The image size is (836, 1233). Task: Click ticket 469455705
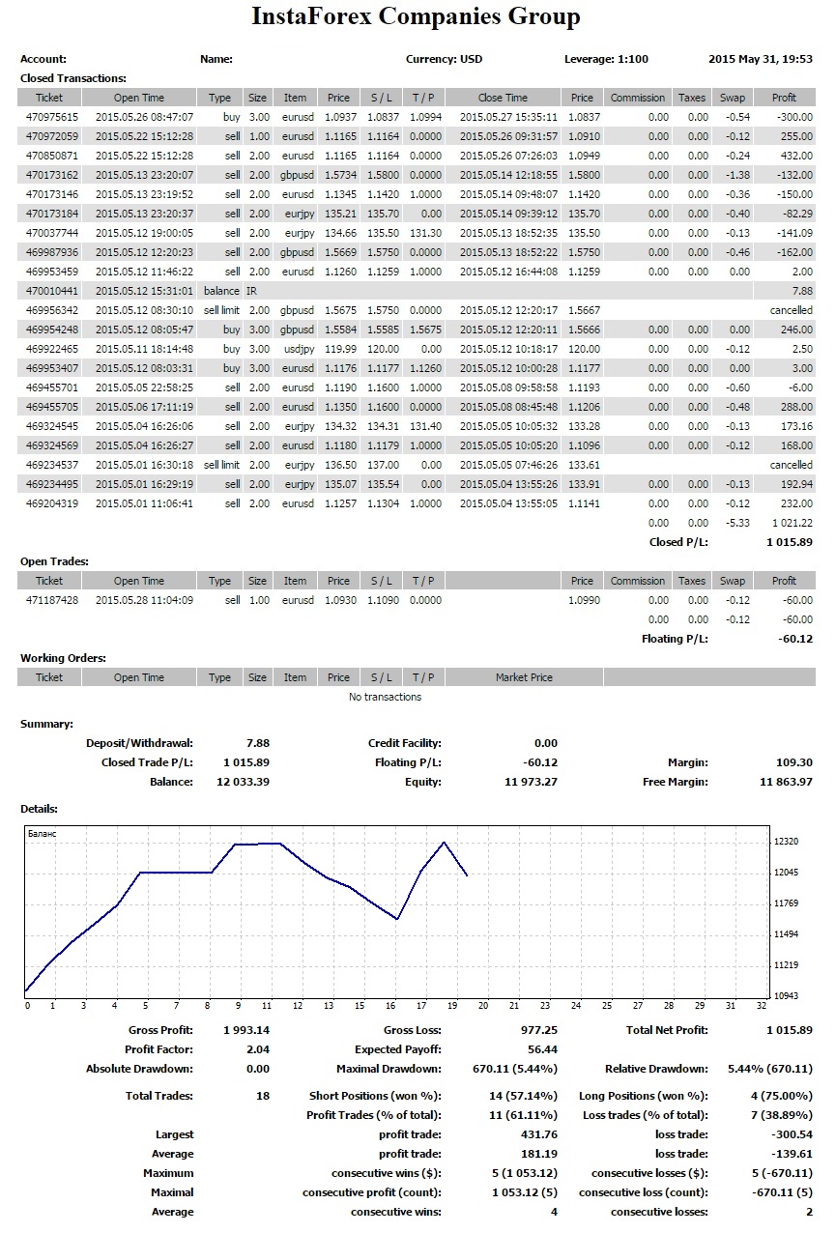[52, 407]
